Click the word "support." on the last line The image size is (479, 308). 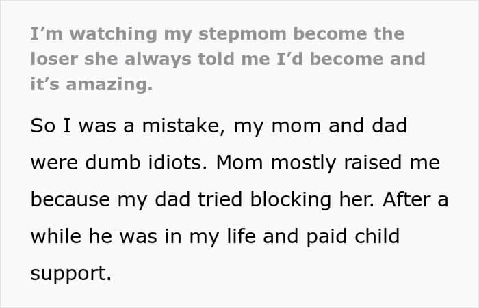click(70, 275)
